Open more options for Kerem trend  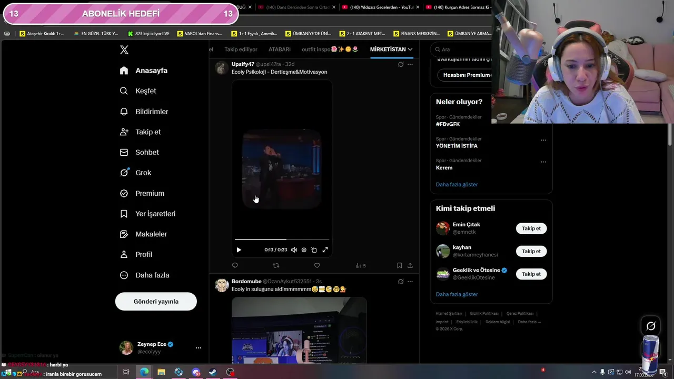pos(543,162)
